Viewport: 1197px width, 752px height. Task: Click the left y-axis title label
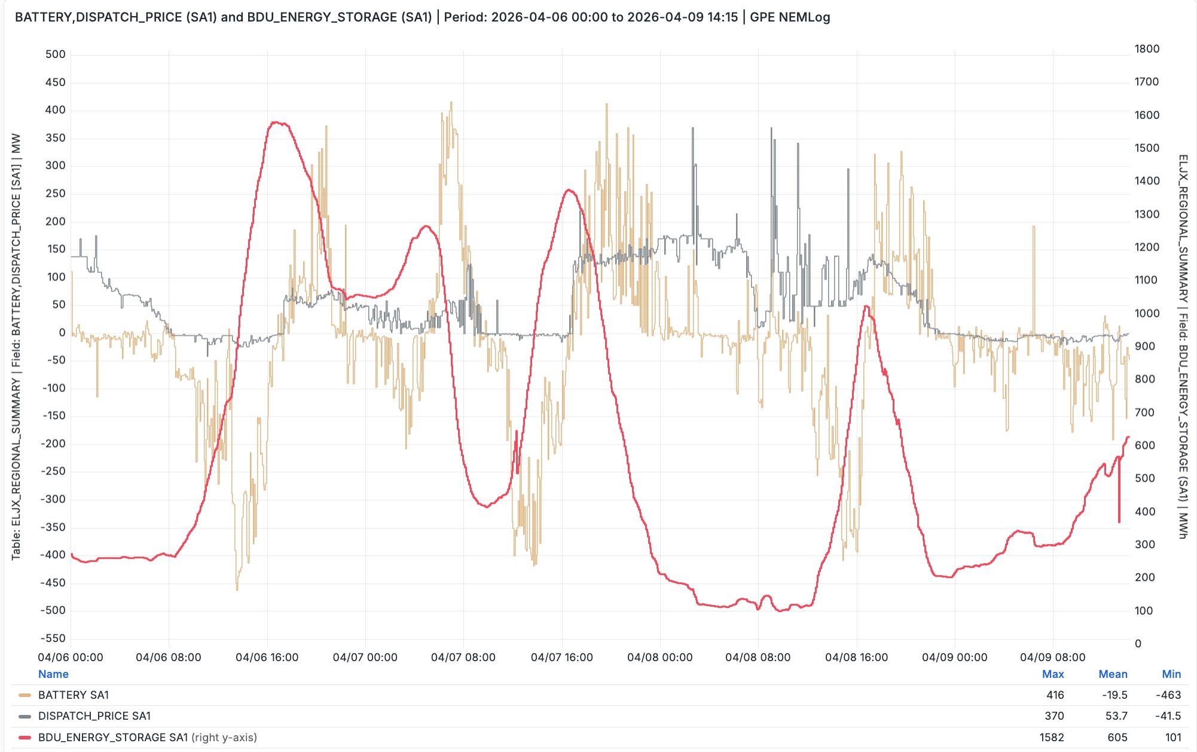(16, 347)
